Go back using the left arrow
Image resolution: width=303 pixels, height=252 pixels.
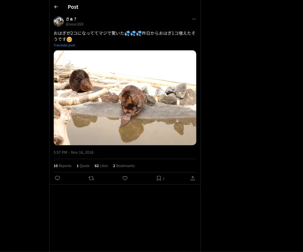tap(56, 7)
